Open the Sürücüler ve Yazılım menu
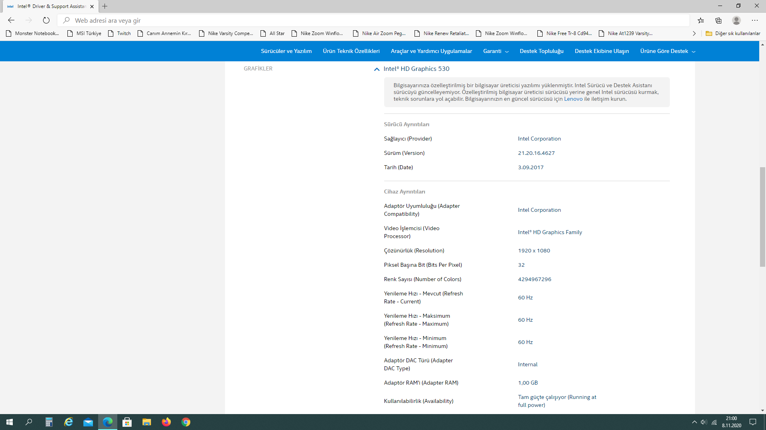Image resolution: width=766 pixels, height=430 pixels. [x=286, y=51]
